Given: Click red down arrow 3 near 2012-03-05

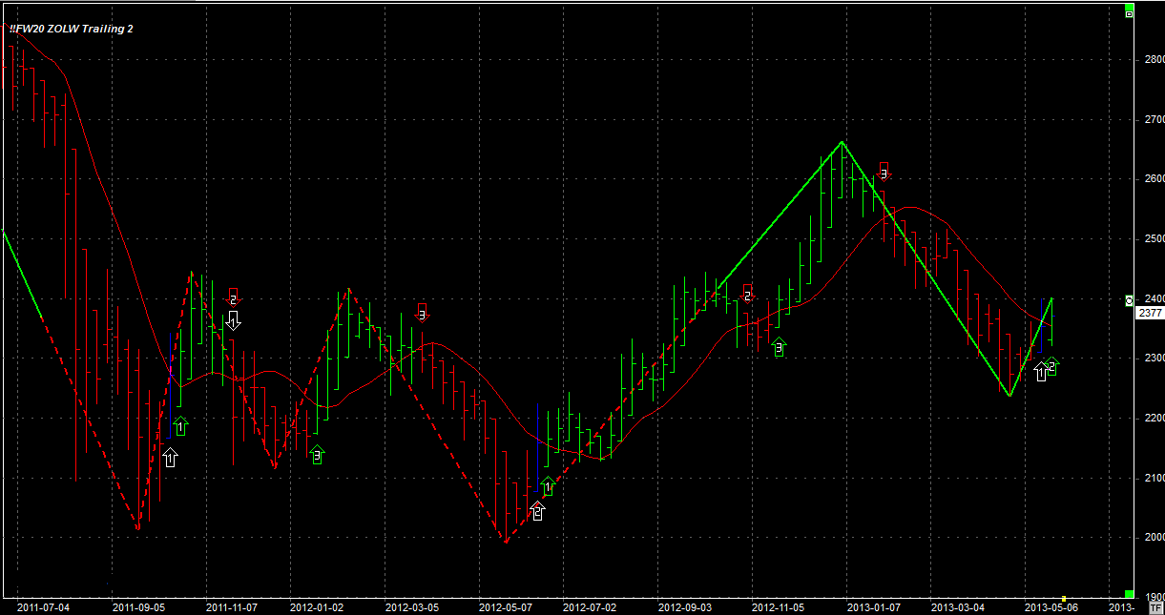Looking at the screenshot, I should click(x=422, y=312).
